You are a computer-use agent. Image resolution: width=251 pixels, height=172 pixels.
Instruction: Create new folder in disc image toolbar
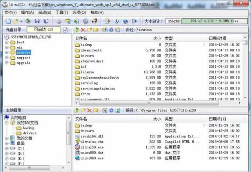point(89,30)
